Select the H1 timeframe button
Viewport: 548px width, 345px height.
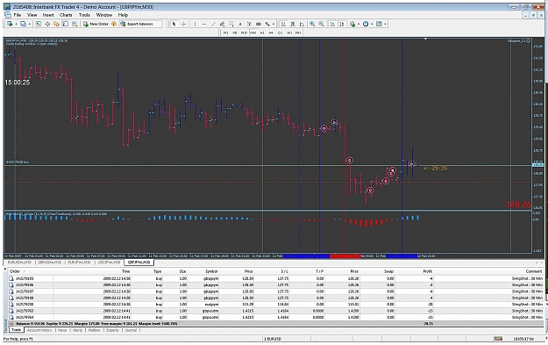click(x=262, y=32)
